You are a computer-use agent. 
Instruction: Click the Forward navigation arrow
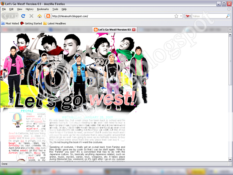[13, 16]
